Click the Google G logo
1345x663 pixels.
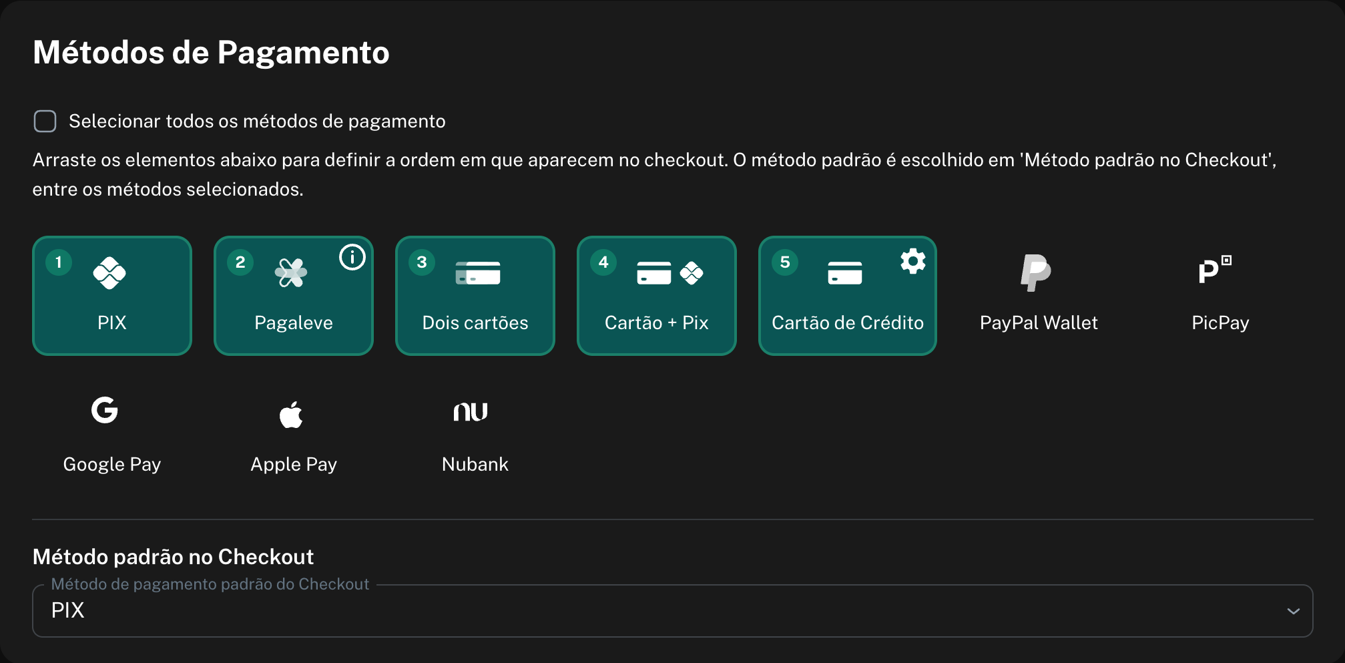tap(105, 410)
